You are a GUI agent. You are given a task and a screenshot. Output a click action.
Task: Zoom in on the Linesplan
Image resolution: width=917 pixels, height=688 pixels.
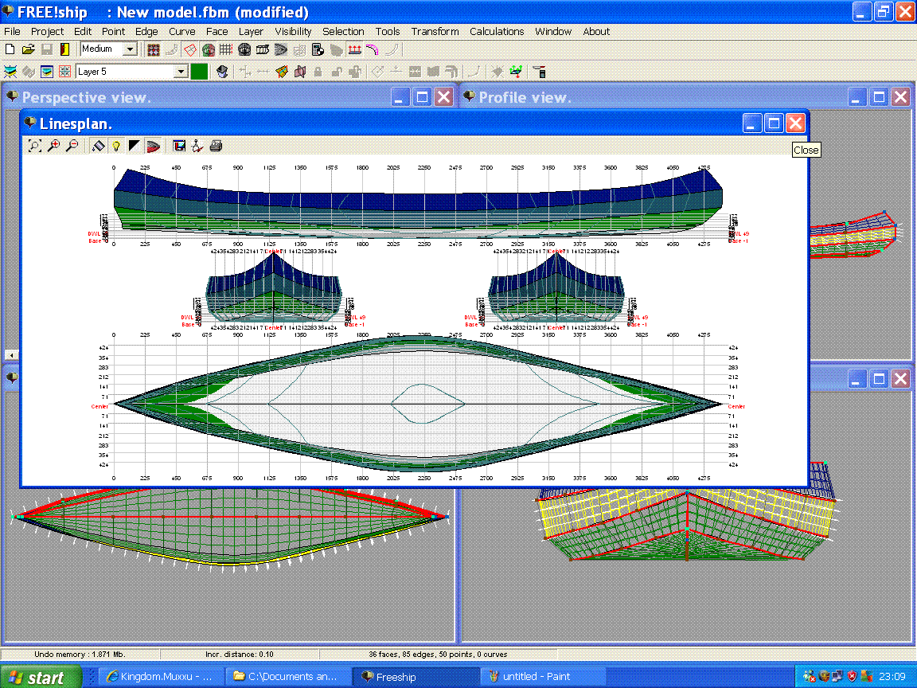click(x=53, y=146)
